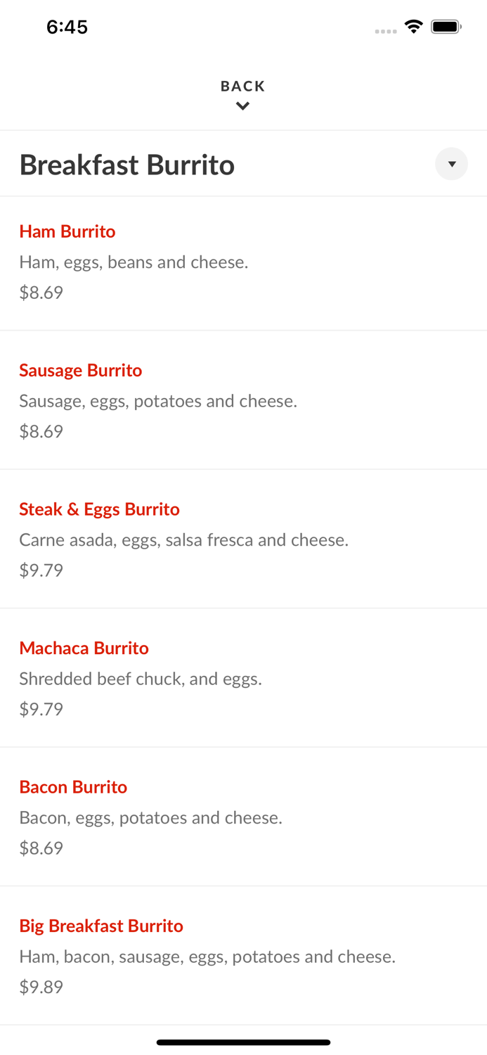Screen dimensions: 487x1055
Task: Expand the chevron under BACK
Action: 243,105
